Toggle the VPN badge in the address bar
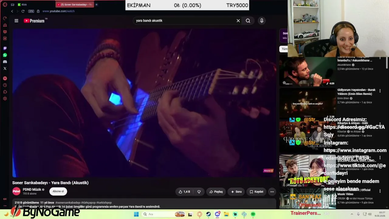The height and width of the screenshot is (219, 389). [31, 11]
